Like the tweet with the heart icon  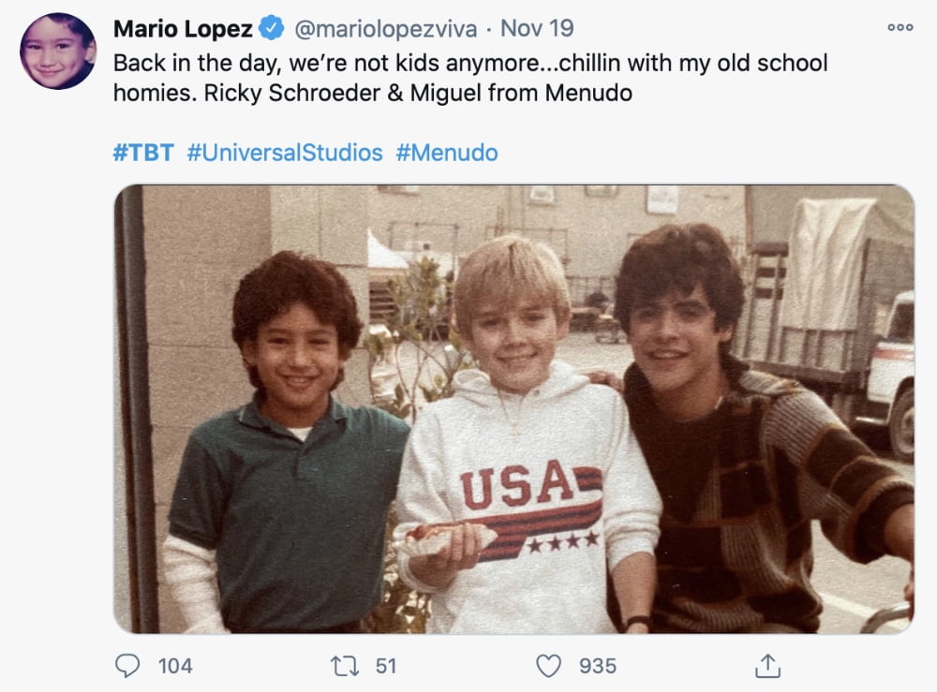(x=548, y=666)
